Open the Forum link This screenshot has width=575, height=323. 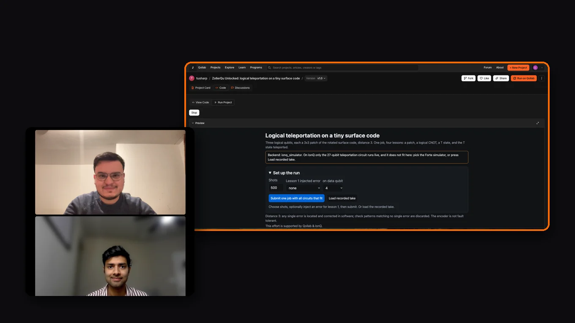coord(487,68)
